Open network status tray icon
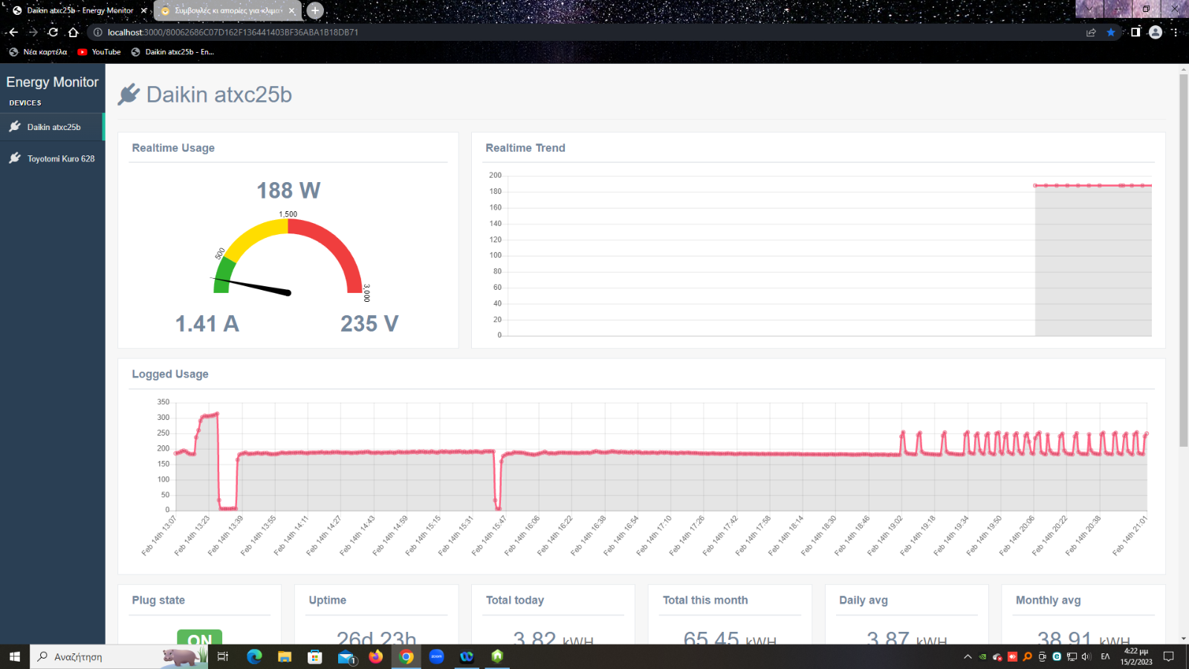This screenshot has height=669, width=1189. click(x=1072, y=656)
